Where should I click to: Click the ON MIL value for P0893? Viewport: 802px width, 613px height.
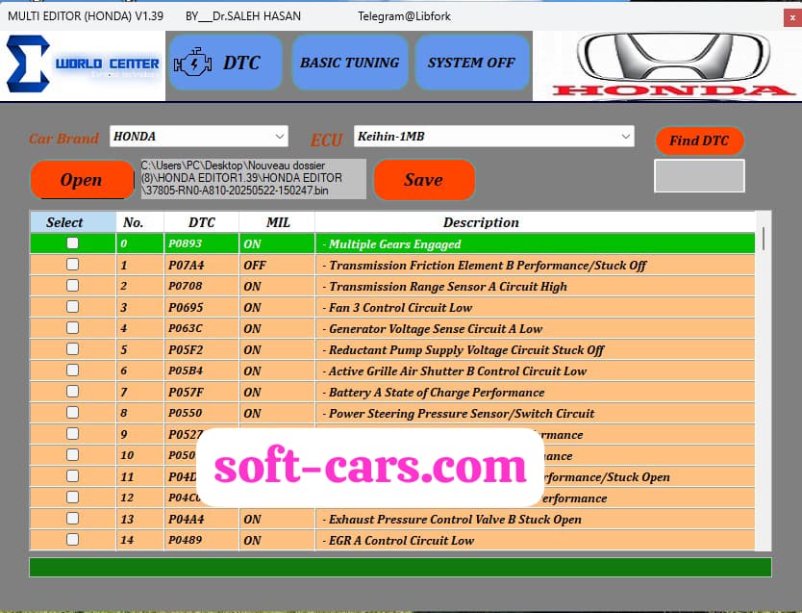[252, 243]
